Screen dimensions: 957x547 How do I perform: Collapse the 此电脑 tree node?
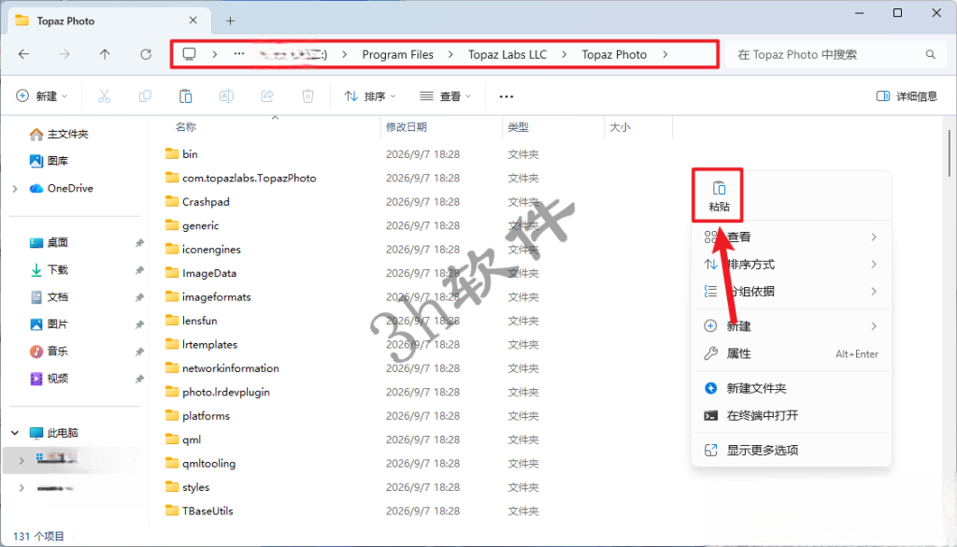point(15,433)
